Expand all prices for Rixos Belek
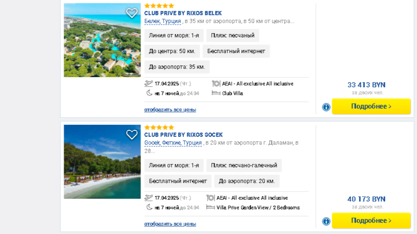The width and height of the screenshot is (417, 234). point(170,110)
